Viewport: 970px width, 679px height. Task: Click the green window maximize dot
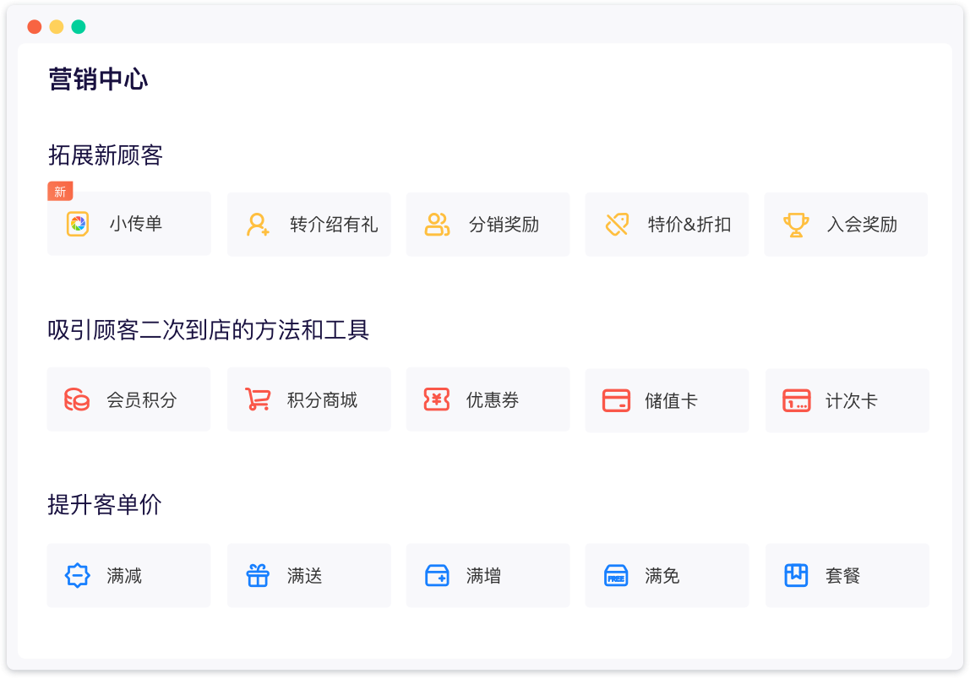[79, 27]
